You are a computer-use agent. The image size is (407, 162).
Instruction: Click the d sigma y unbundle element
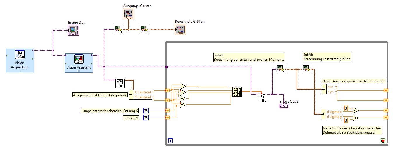pos(334,117)
